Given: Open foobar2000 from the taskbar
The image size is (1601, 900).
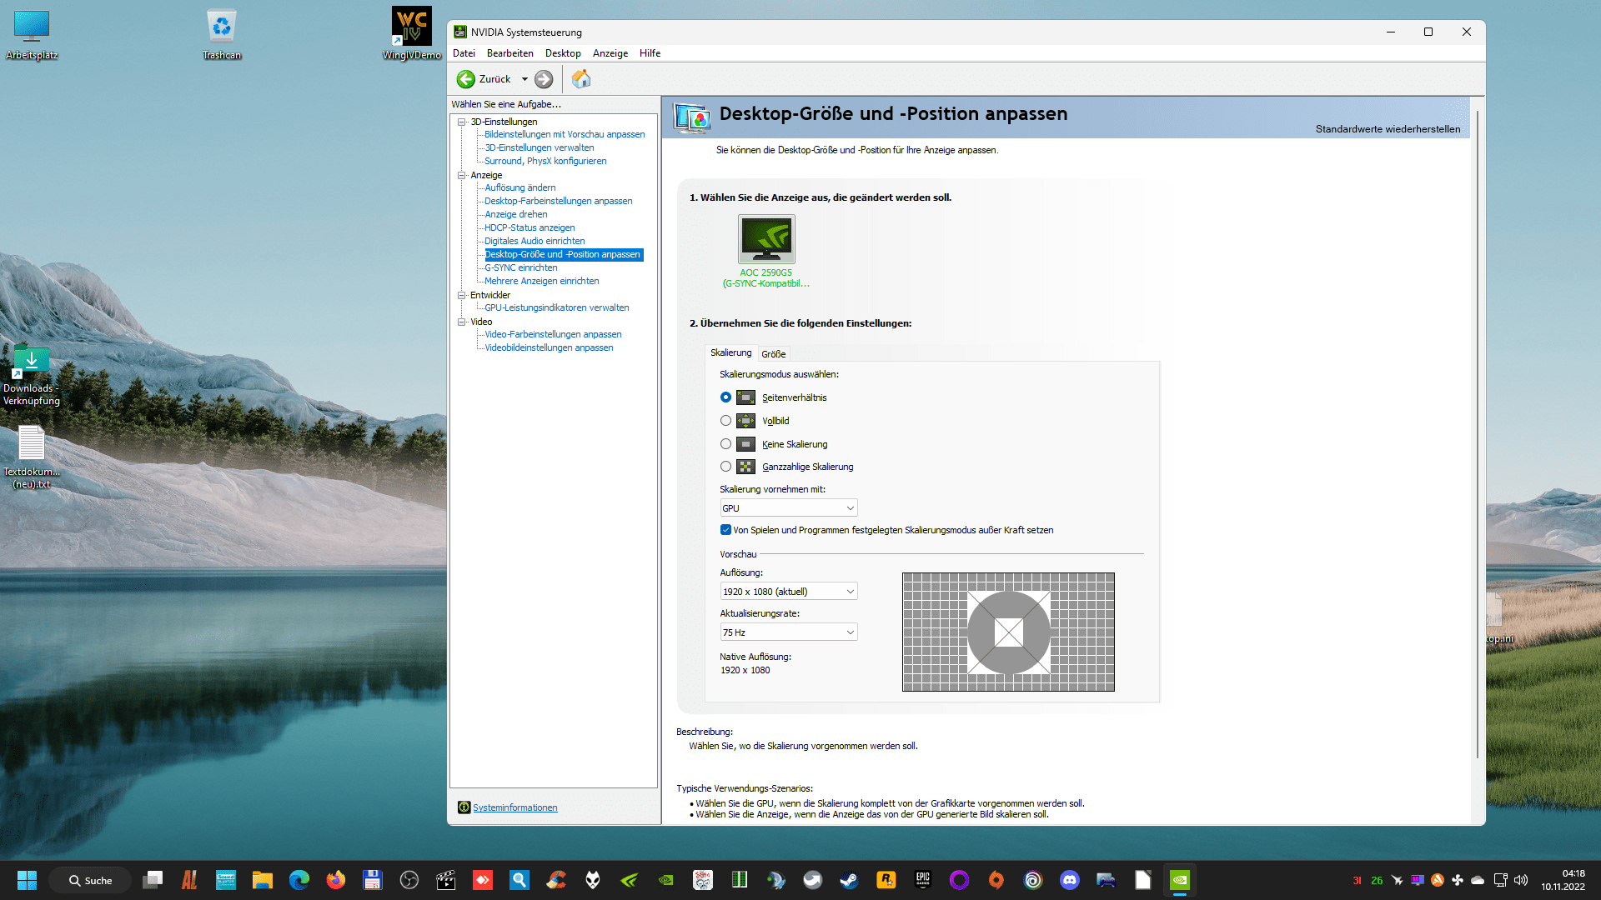Looking at the screenshot, I should click(x=592, y=880).
